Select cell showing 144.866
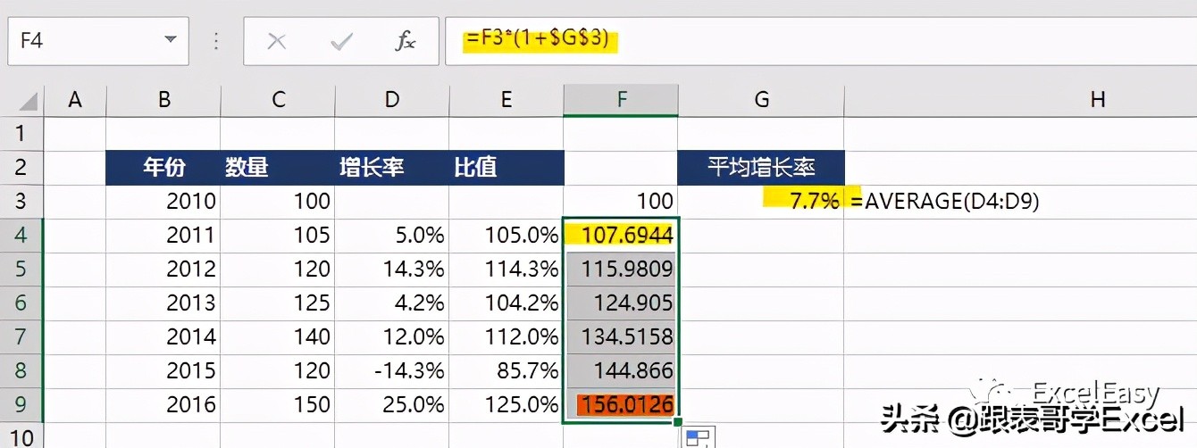The image size is (1197, 448). (x=621, y=370)
